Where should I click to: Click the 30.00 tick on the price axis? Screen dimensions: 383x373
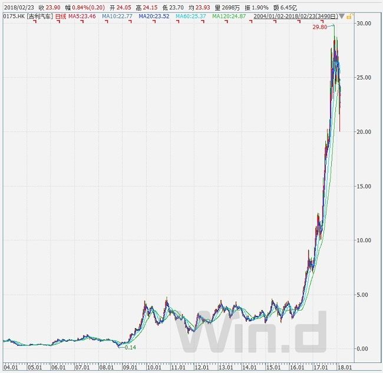pyautogui.click(x=364, y=23)
